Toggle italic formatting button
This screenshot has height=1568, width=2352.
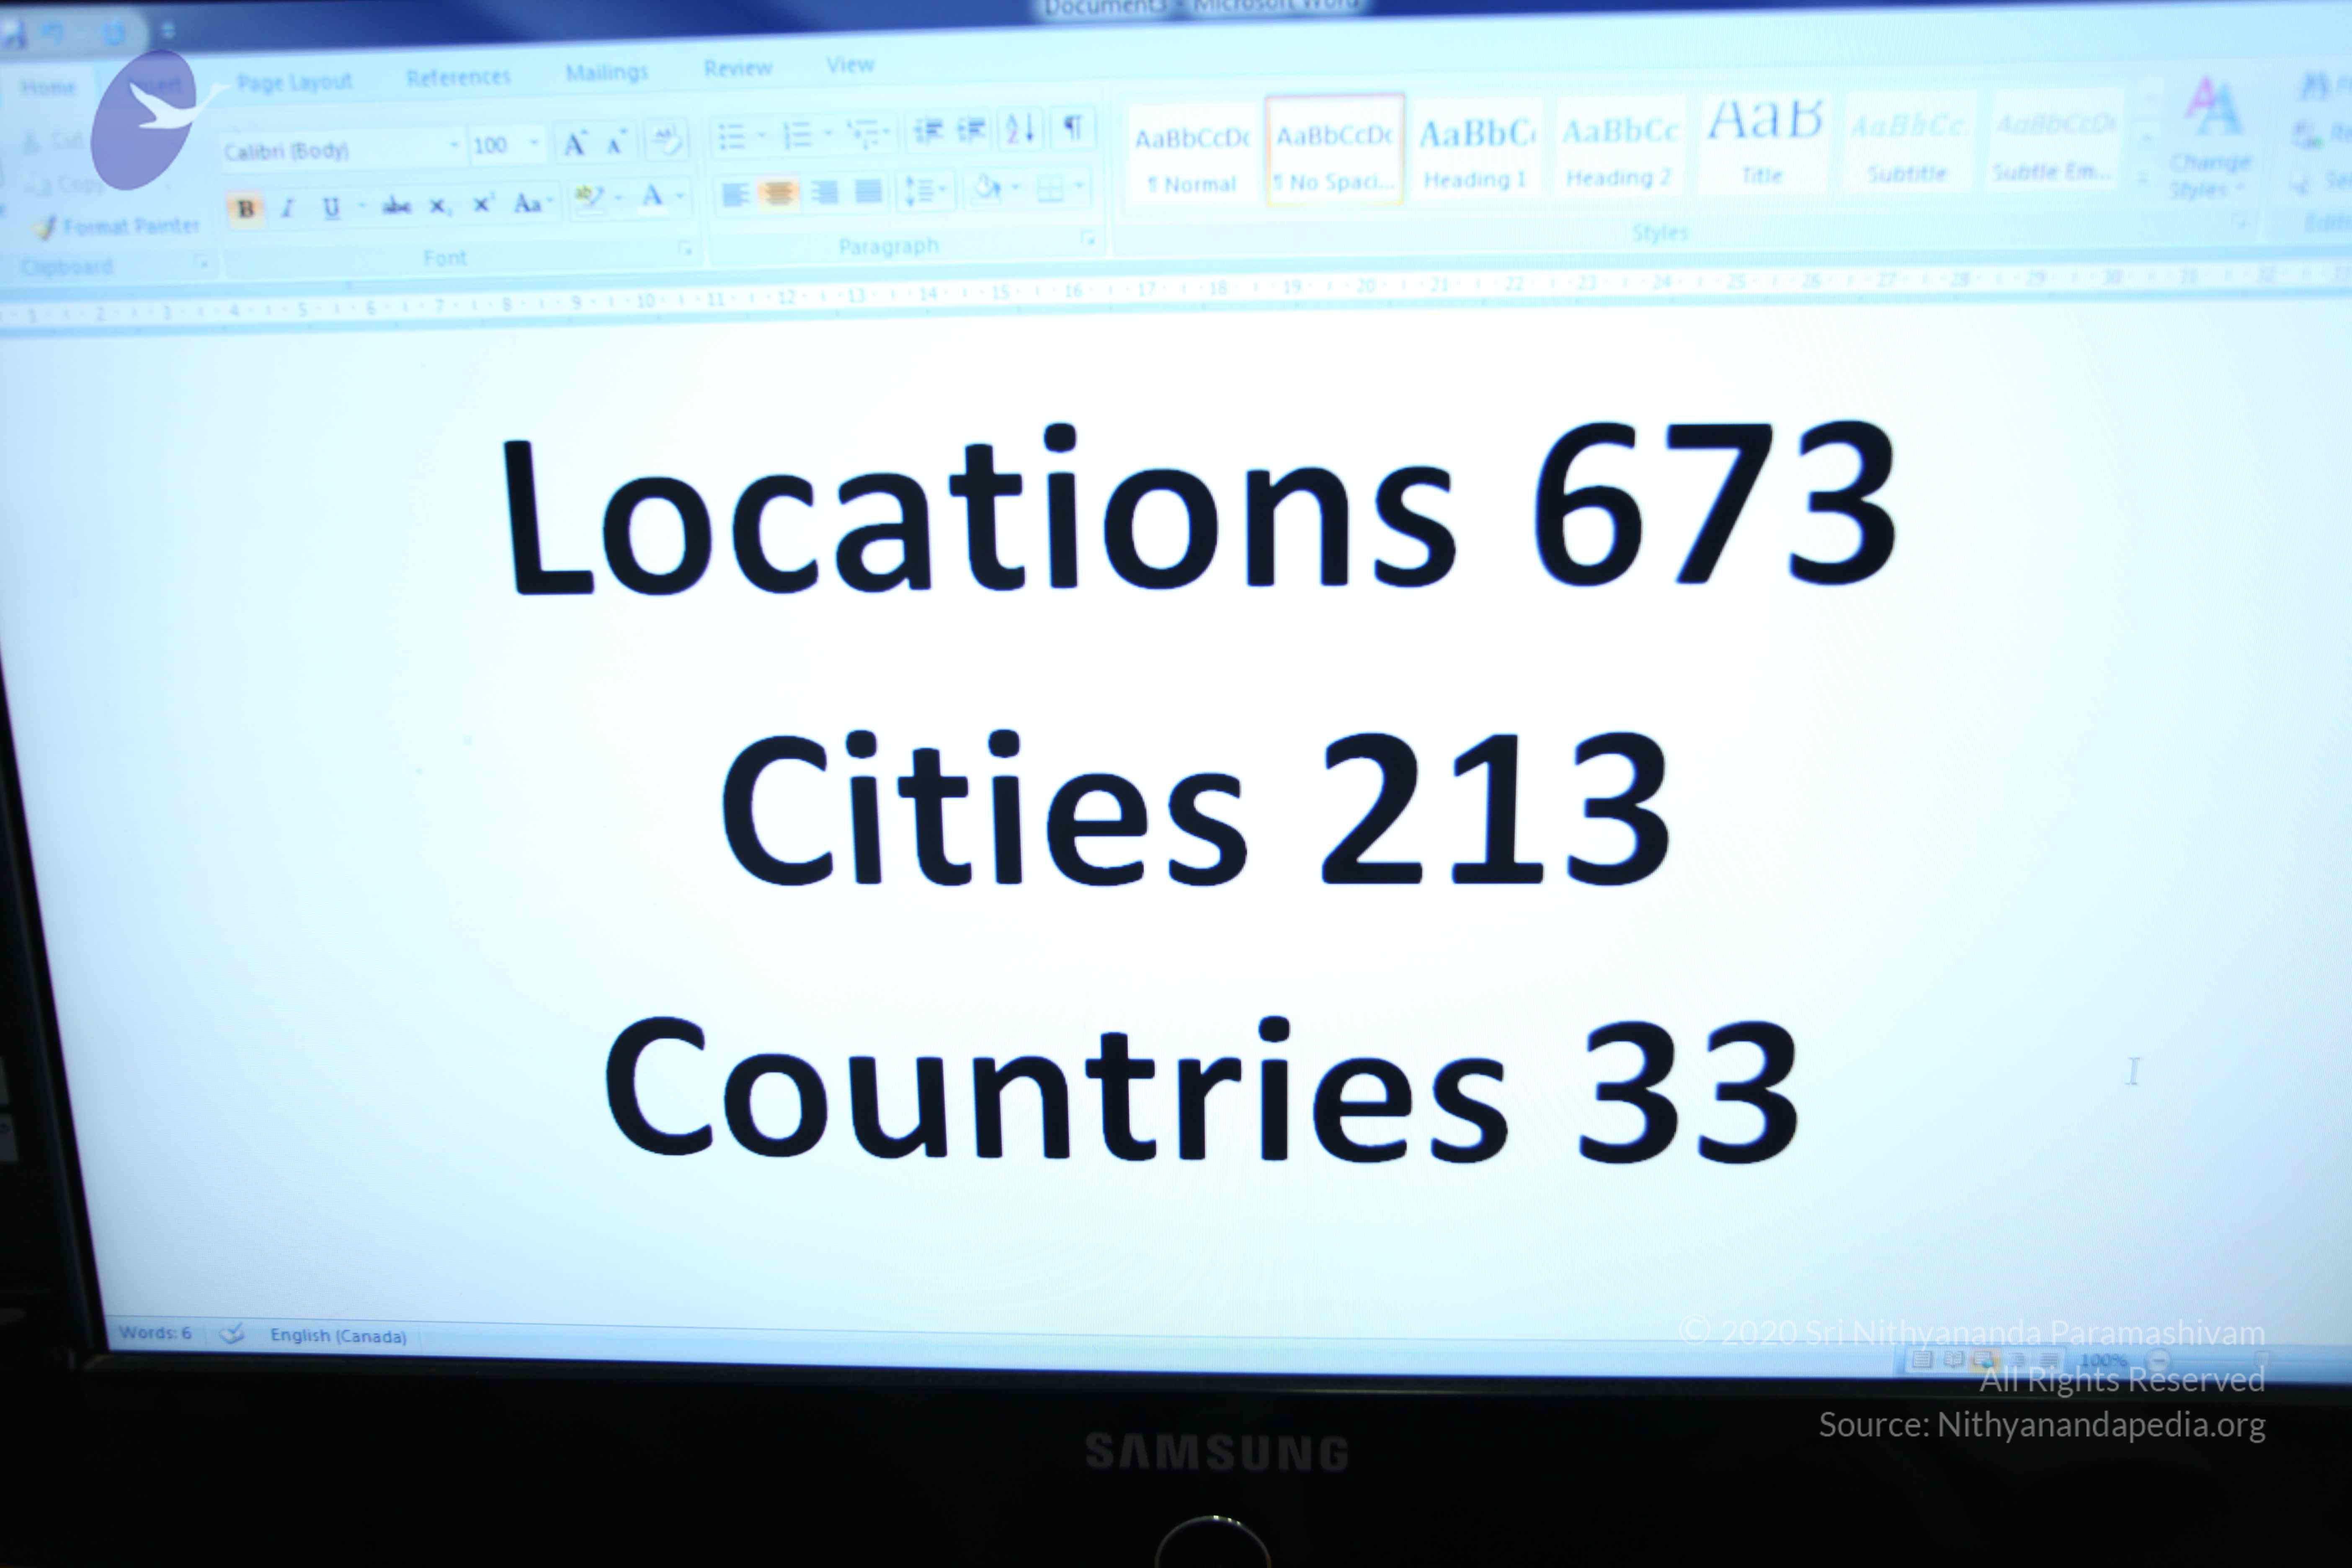(x=288, y=208)
